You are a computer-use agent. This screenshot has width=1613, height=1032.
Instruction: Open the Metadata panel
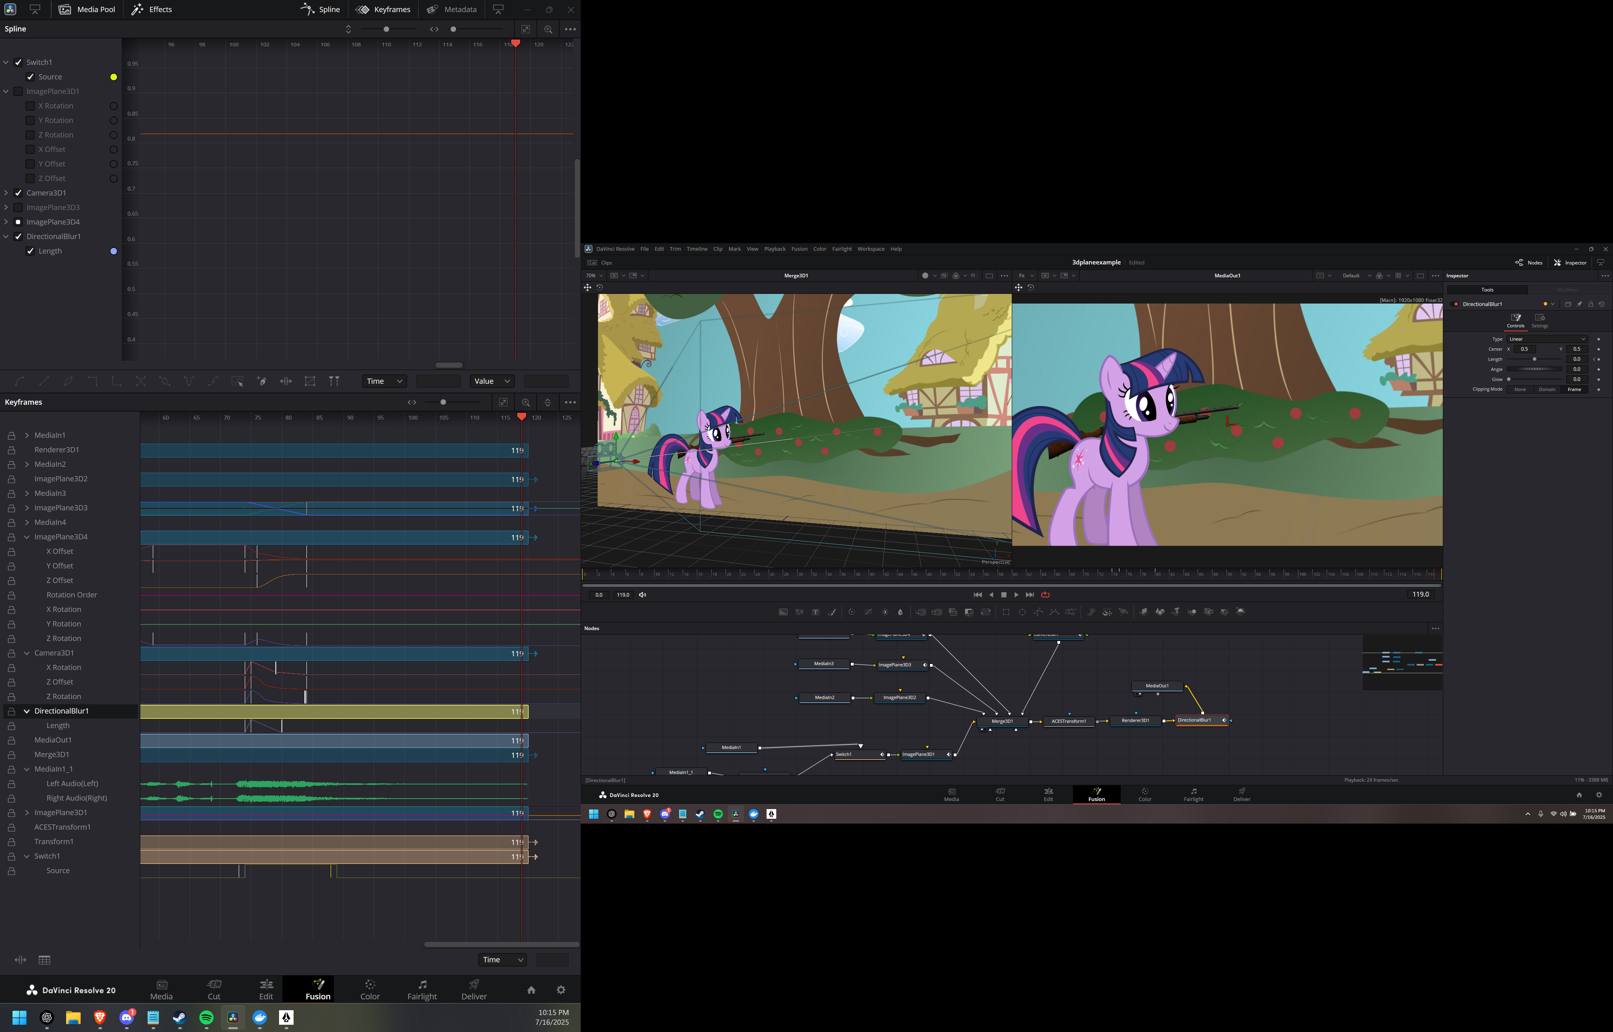pos(452,9)
